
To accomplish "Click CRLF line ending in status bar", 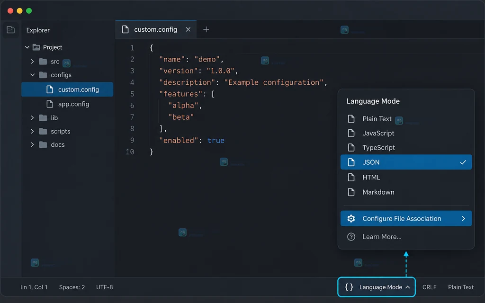I will tap(429, 287).
